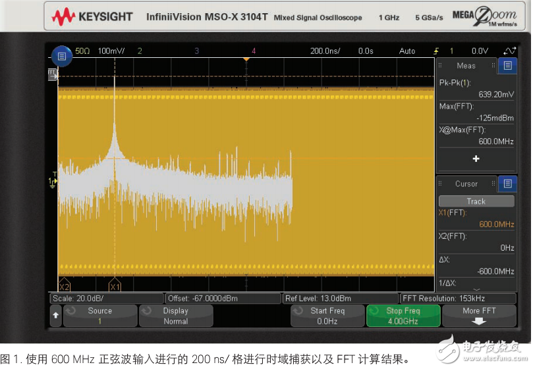
Task: Select the Stop Freq softkey
Action: 403,316
